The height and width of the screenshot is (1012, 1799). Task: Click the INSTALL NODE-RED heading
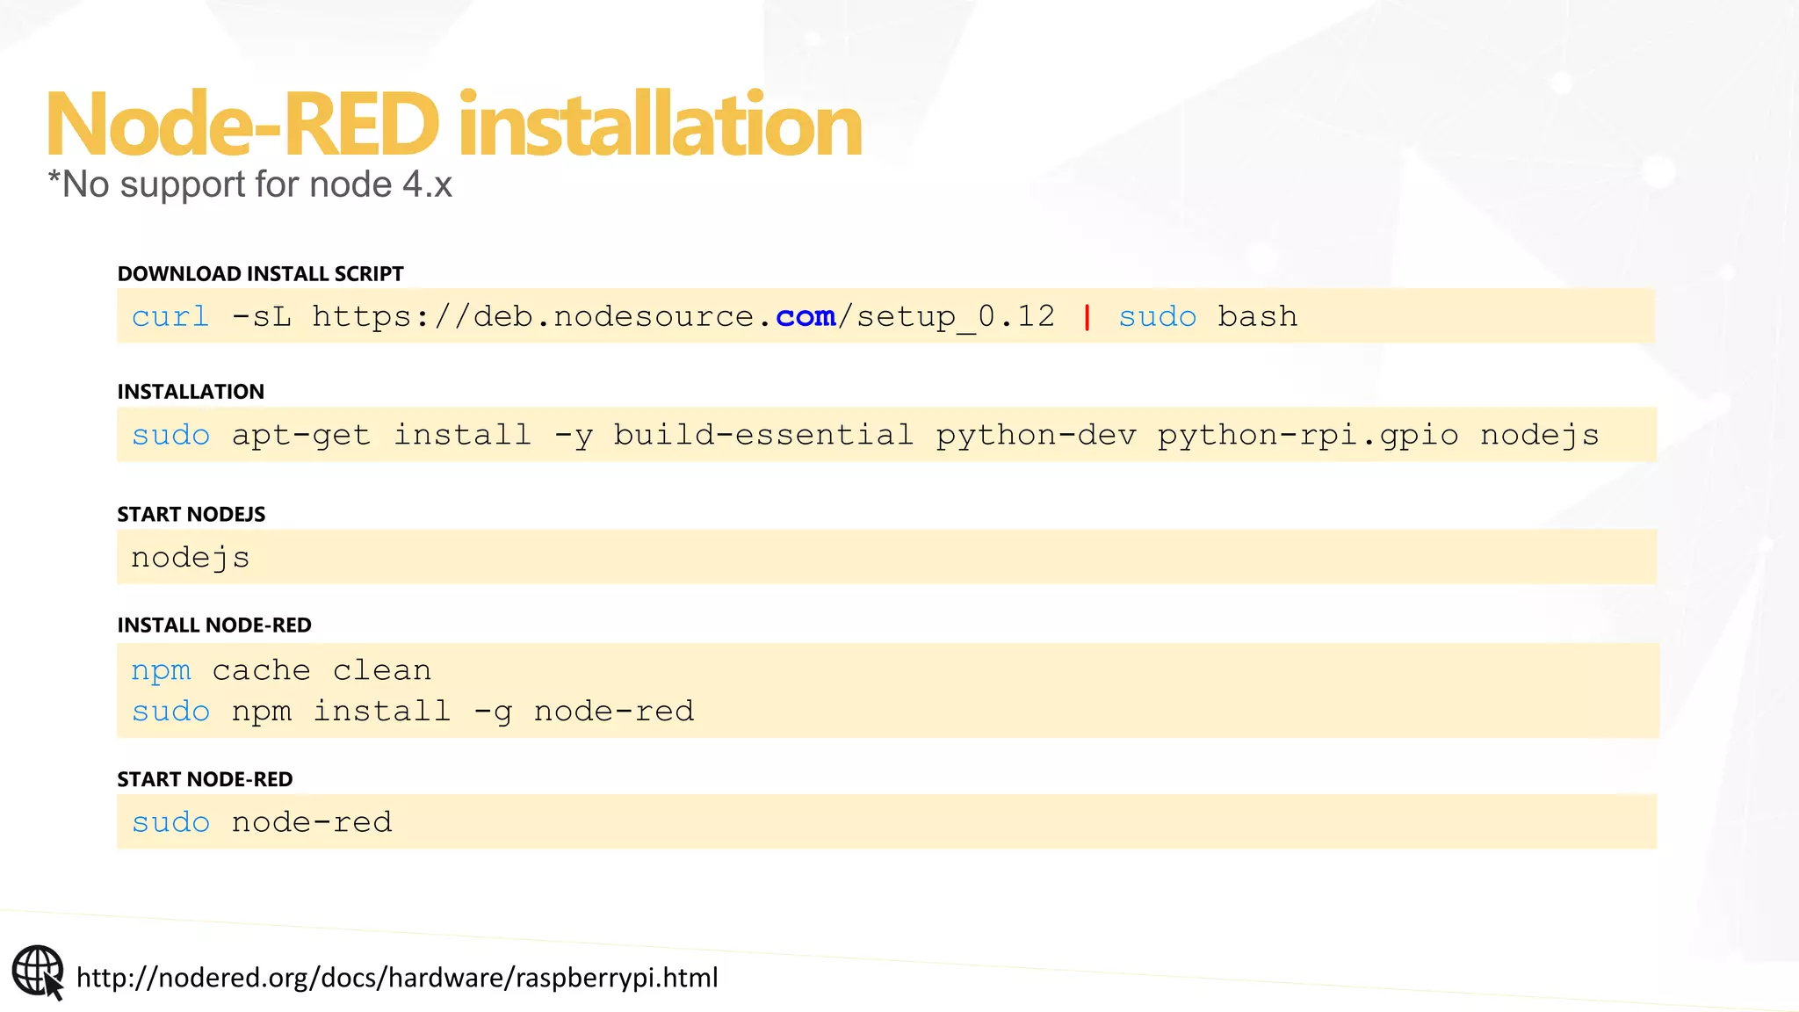click(214, 625)
